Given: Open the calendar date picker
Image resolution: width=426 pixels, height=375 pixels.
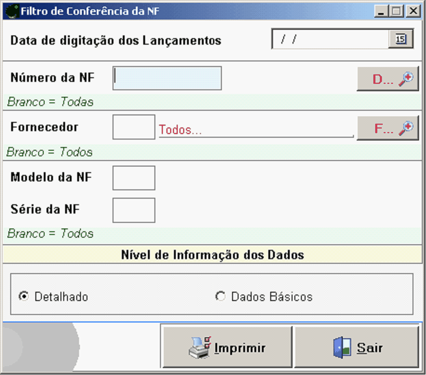Looking at the screenshot, I should tap(400, 40).
